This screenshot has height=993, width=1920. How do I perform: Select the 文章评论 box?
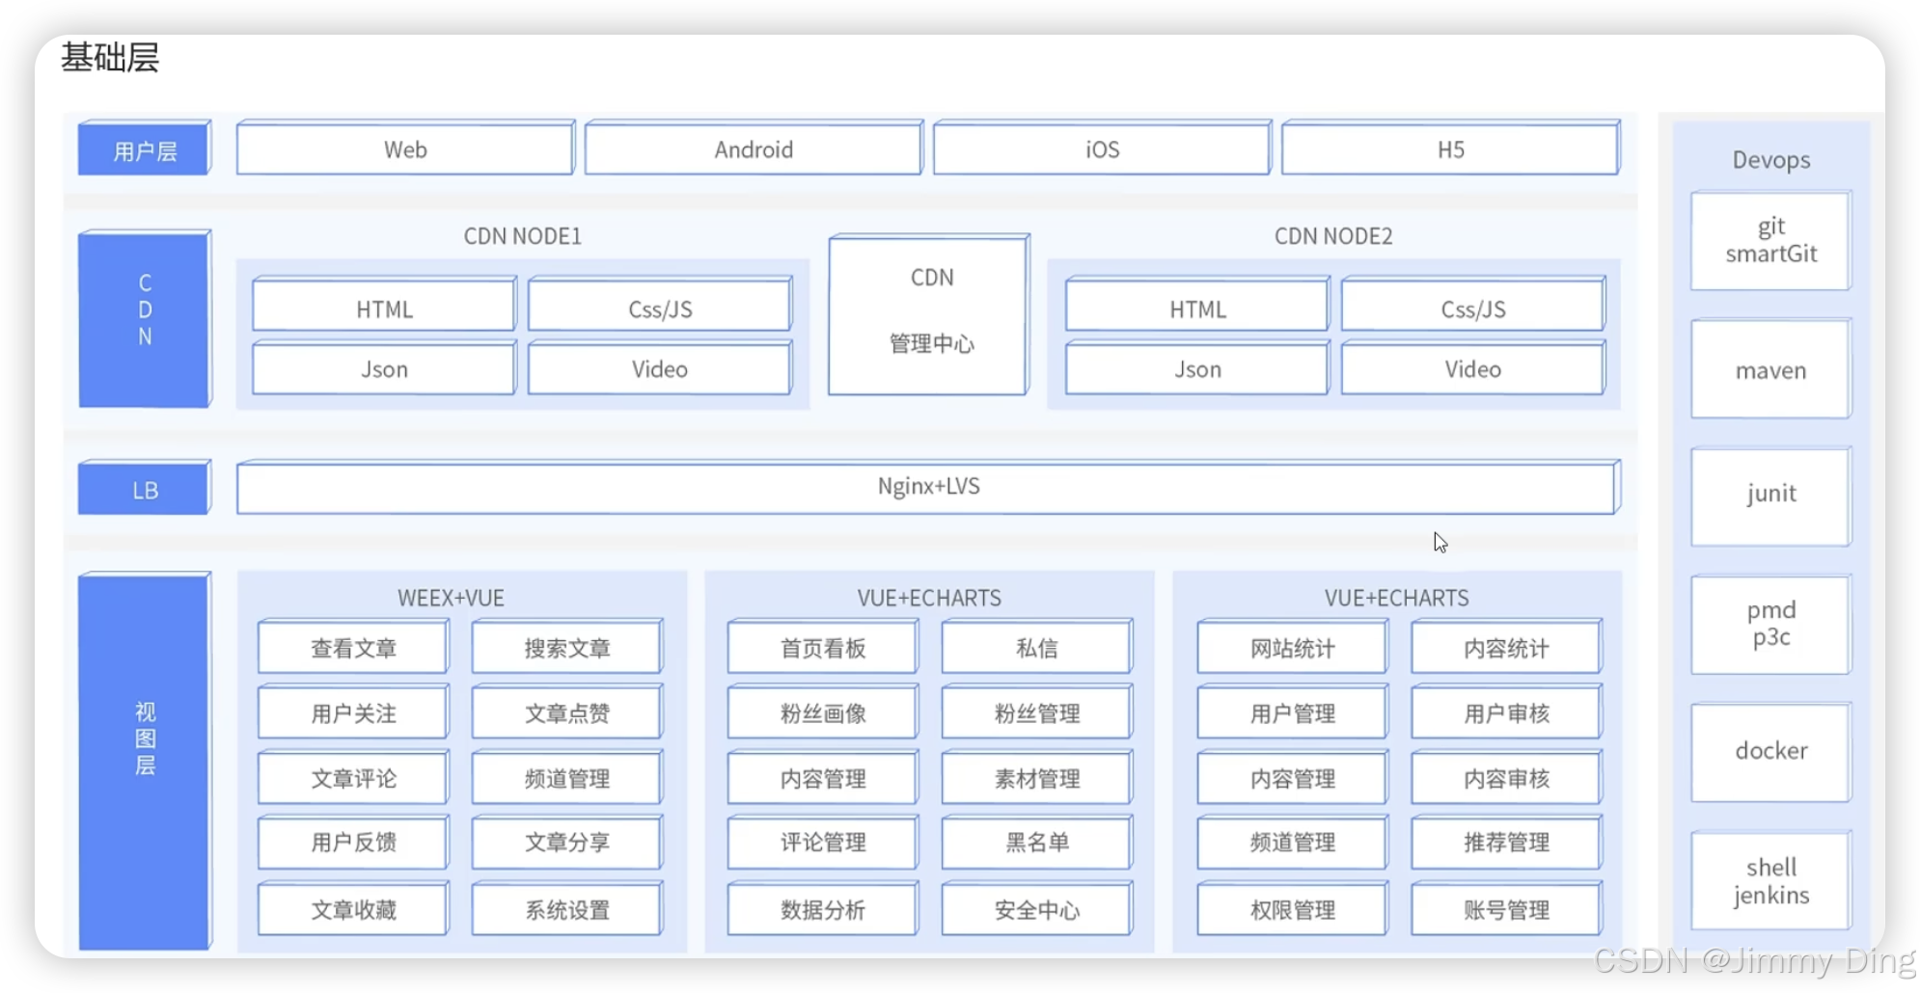(x=353, y=777)
